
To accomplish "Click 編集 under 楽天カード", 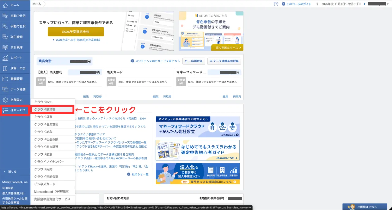I will [156, 96].
